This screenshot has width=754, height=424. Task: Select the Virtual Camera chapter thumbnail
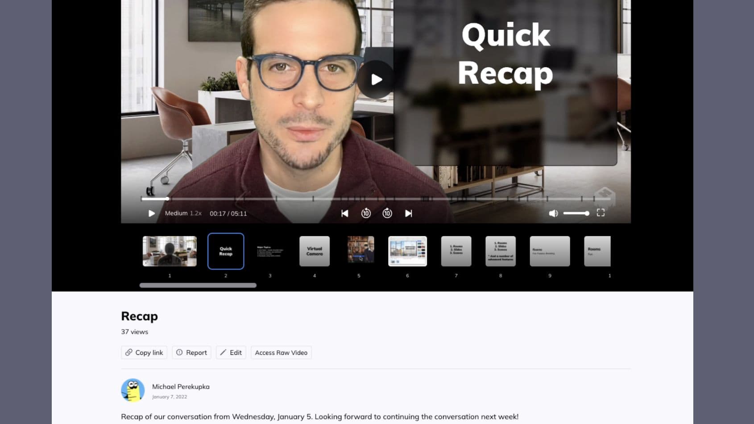[x=314, y=251]
